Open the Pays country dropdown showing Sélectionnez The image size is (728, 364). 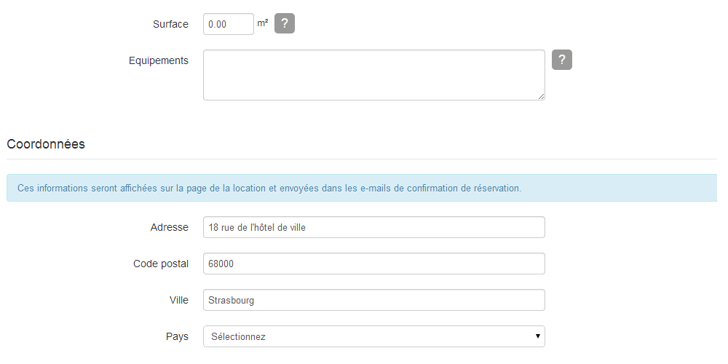pyautogui.click(x=373, y=336)
